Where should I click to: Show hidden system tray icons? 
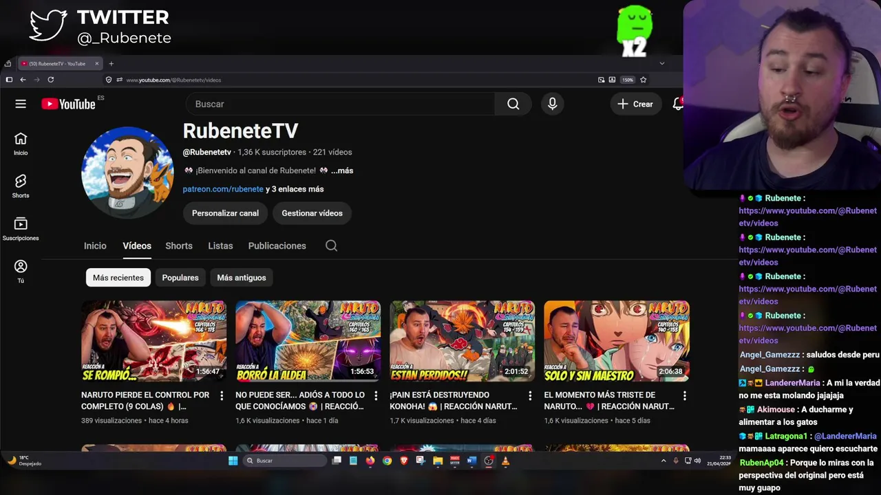coord(664,461)
